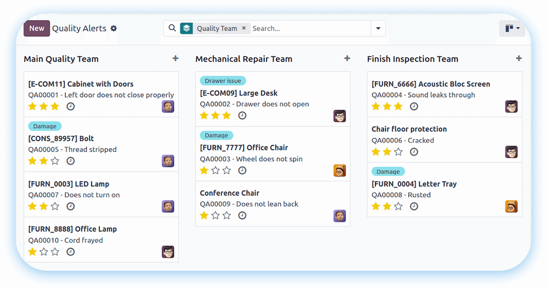Image resolution: width=547 pixels, height=289 pixels.
Task: Click the search magnifier icon
Action: point(172,28)
